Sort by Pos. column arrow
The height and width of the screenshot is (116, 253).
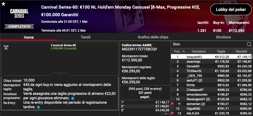184,51
